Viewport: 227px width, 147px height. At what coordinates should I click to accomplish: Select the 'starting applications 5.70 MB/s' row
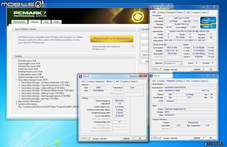coord(46,96)
